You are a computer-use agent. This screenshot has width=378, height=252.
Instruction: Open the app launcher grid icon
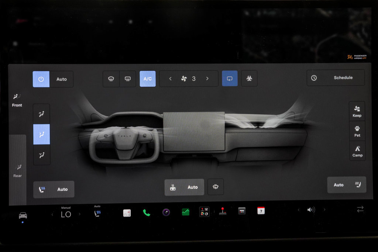pos(205,212)
